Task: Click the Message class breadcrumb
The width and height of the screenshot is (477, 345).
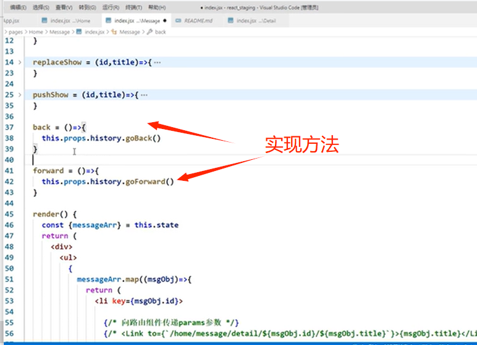Action: [130, 32]
